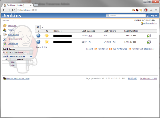Select the All view tab
The height and width of the screenshot is (118, 160).
click(38, 27)
